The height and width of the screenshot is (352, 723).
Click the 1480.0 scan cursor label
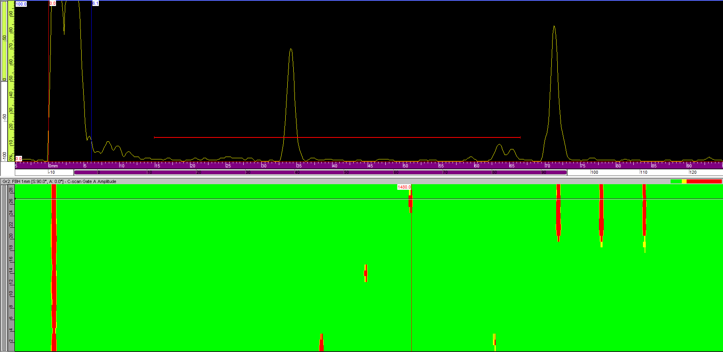pyautogui.click(x=404, y=187)
